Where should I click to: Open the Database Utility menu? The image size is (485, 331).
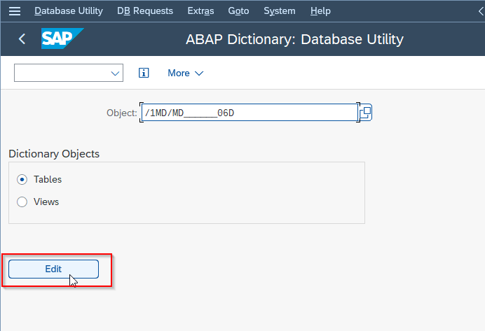[x=69, y=11]
